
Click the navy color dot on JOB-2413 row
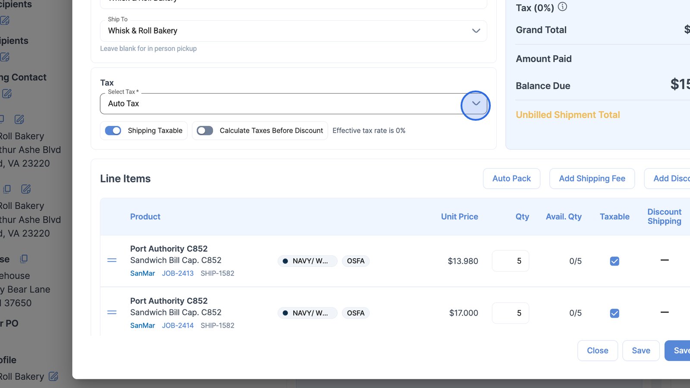point(285,261)
